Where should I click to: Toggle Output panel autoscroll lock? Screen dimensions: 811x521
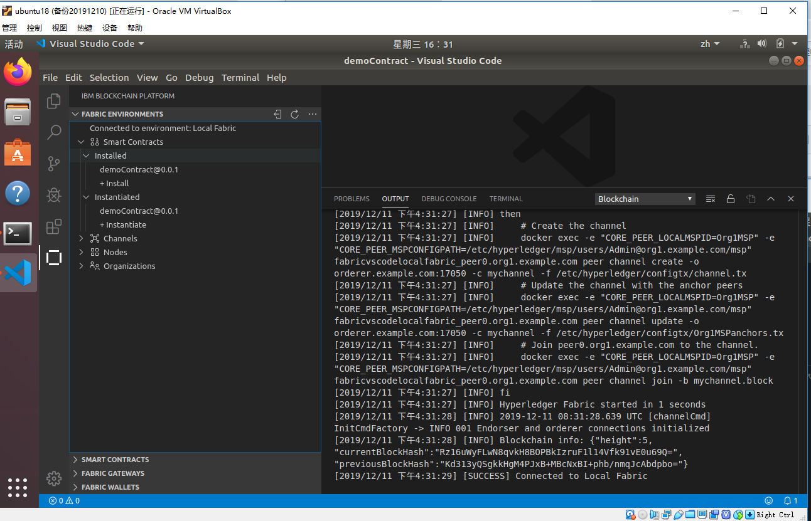click(730, 199)
